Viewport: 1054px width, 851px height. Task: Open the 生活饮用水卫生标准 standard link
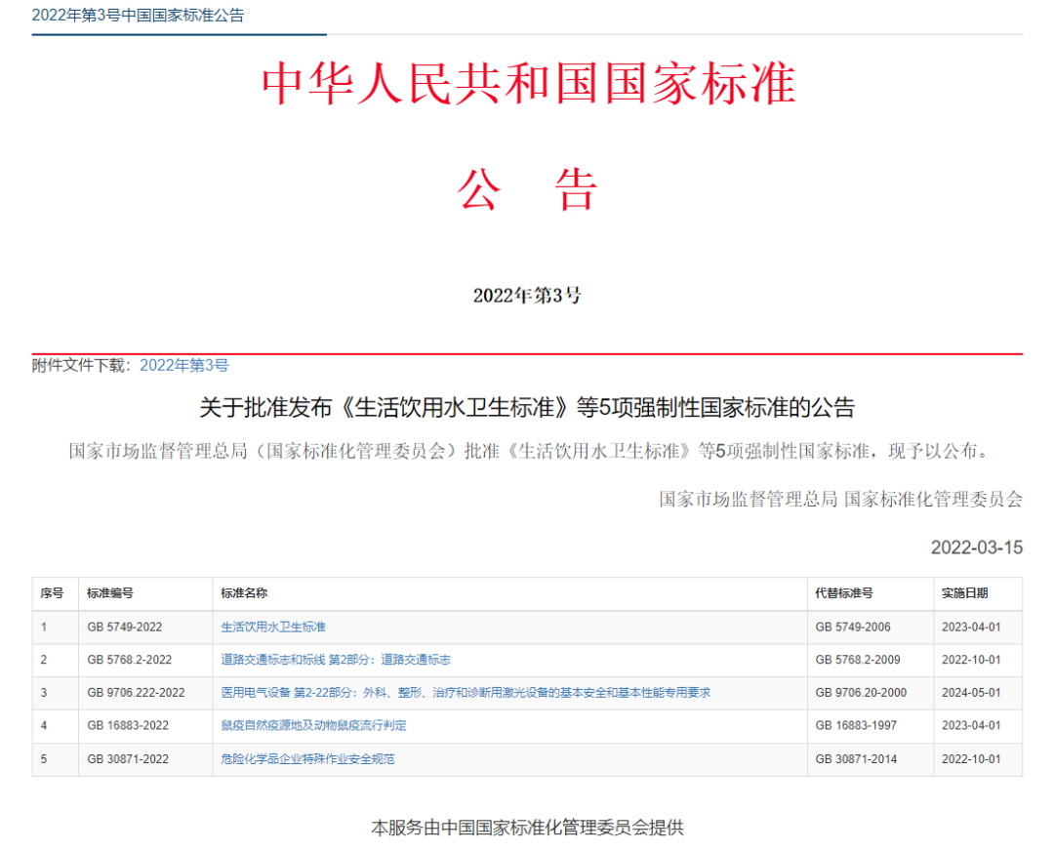click(x=273, y=628)
